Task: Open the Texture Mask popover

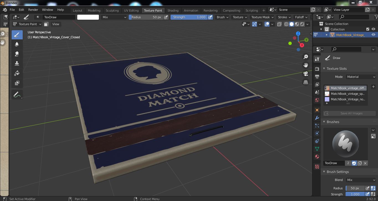Action: pos(262,17)
